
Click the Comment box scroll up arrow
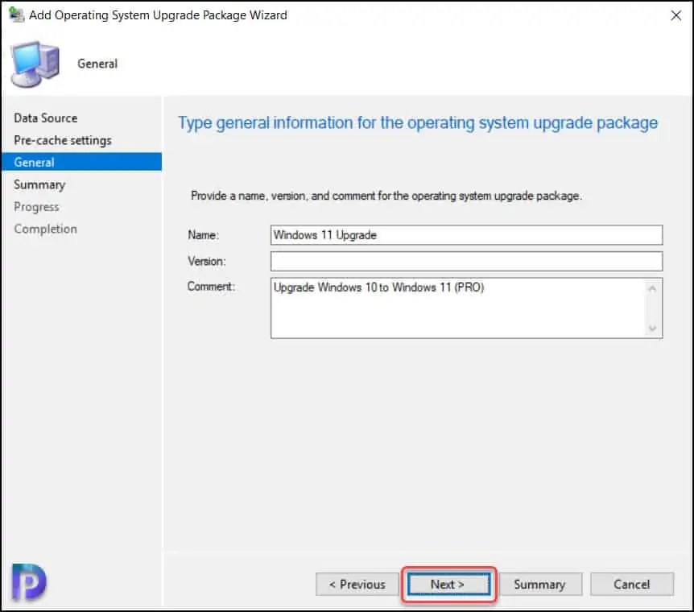pyautogui.click(x=652, y=289)
